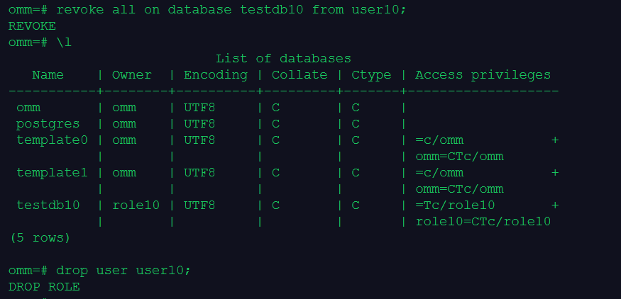Click the Collate column header
The height and width of the screenshot is (299, 621).
pyautogui.click(x=299, y=75)
